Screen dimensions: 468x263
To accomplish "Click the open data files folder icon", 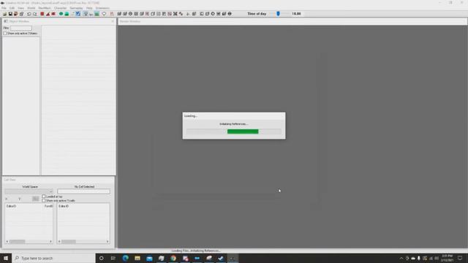I will click(x=4, y=14).
